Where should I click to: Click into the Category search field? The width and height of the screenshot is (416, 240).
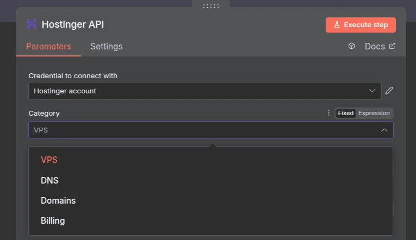201,130
